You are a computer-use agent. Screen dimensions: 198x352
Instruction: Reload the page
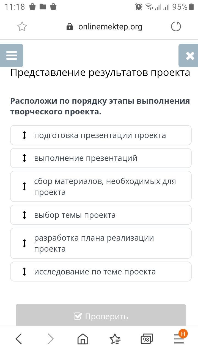(176, 27)
